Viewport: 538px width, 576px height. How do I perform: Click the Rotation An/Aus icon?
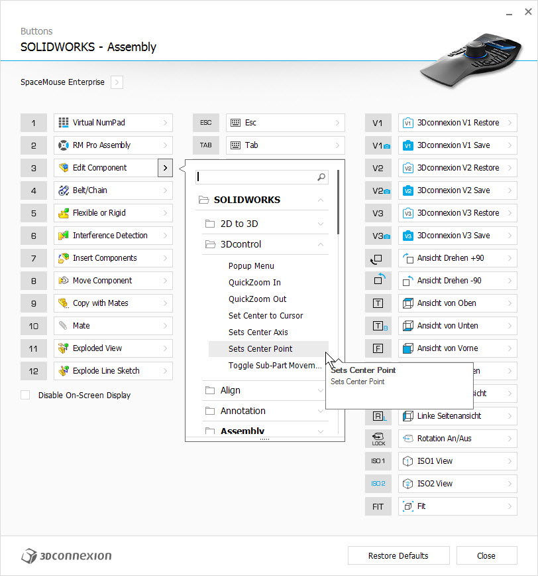(x=408, y=439)
